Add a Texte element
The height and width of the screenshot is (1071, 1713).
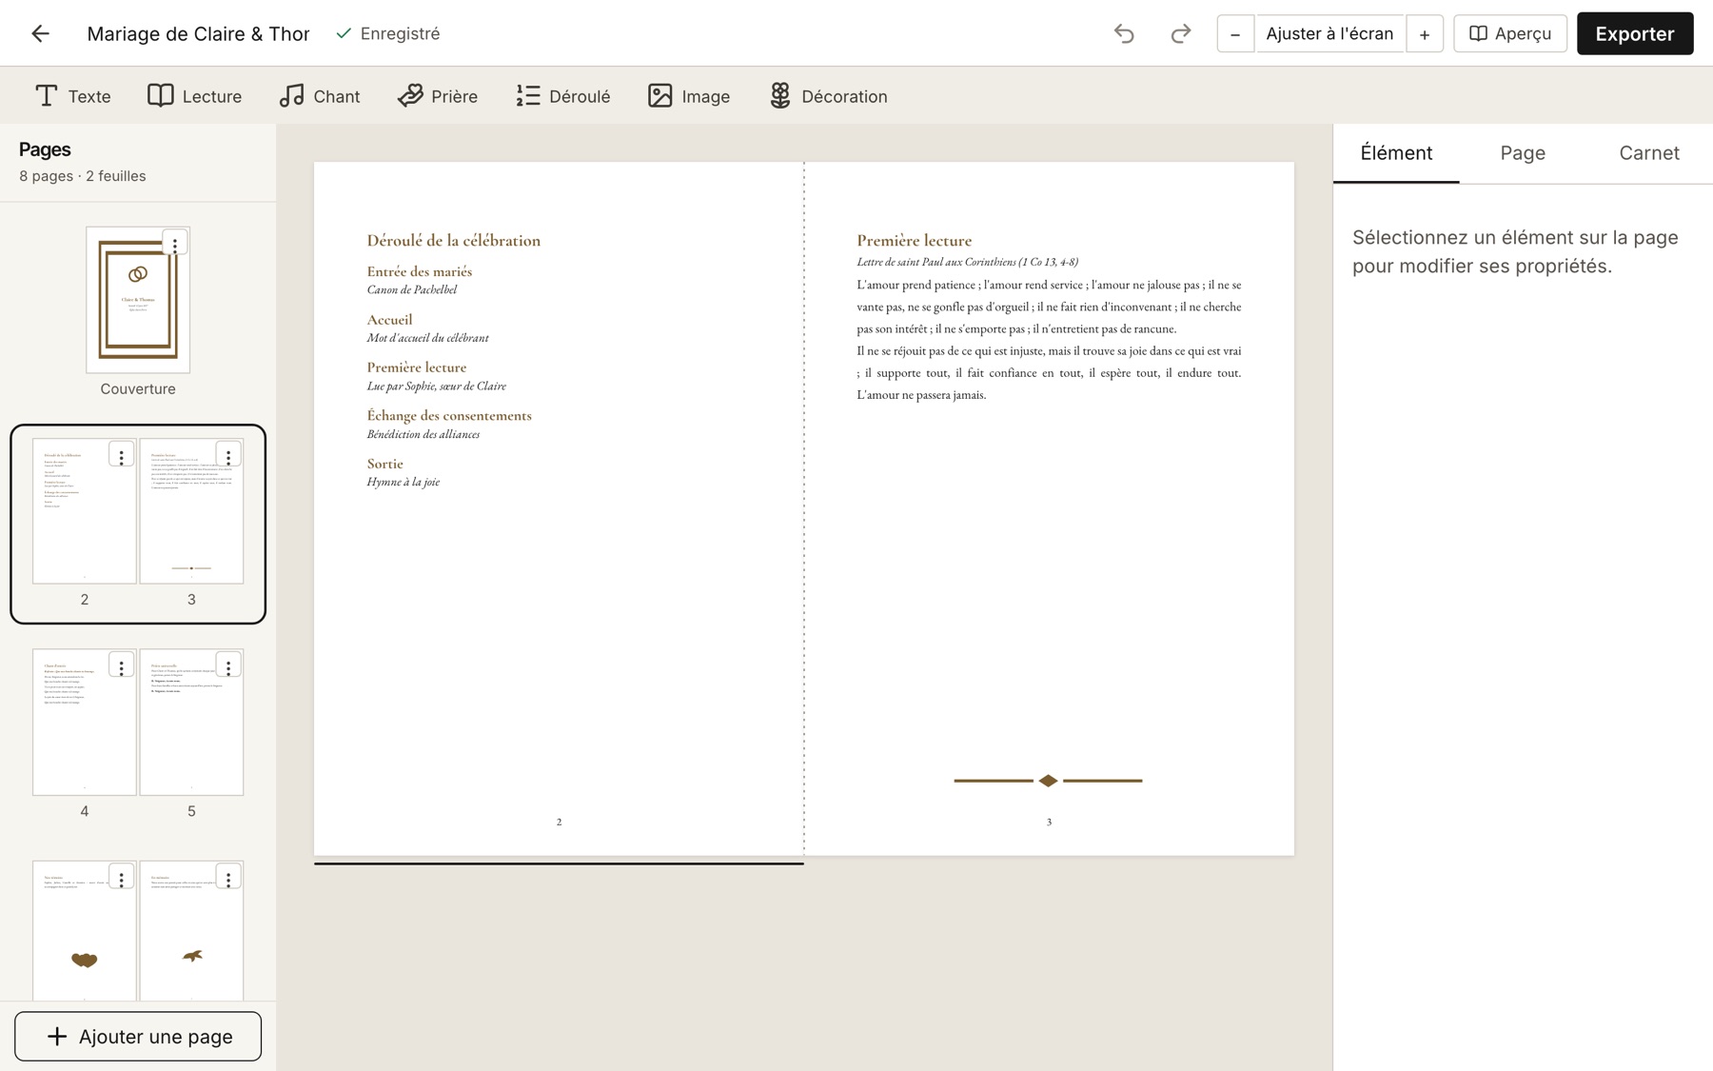72,96
